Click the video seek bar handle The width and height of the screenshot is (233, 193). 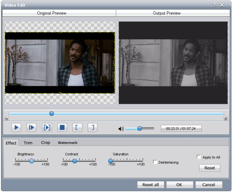pyautogui.click(x=52, y=114)
